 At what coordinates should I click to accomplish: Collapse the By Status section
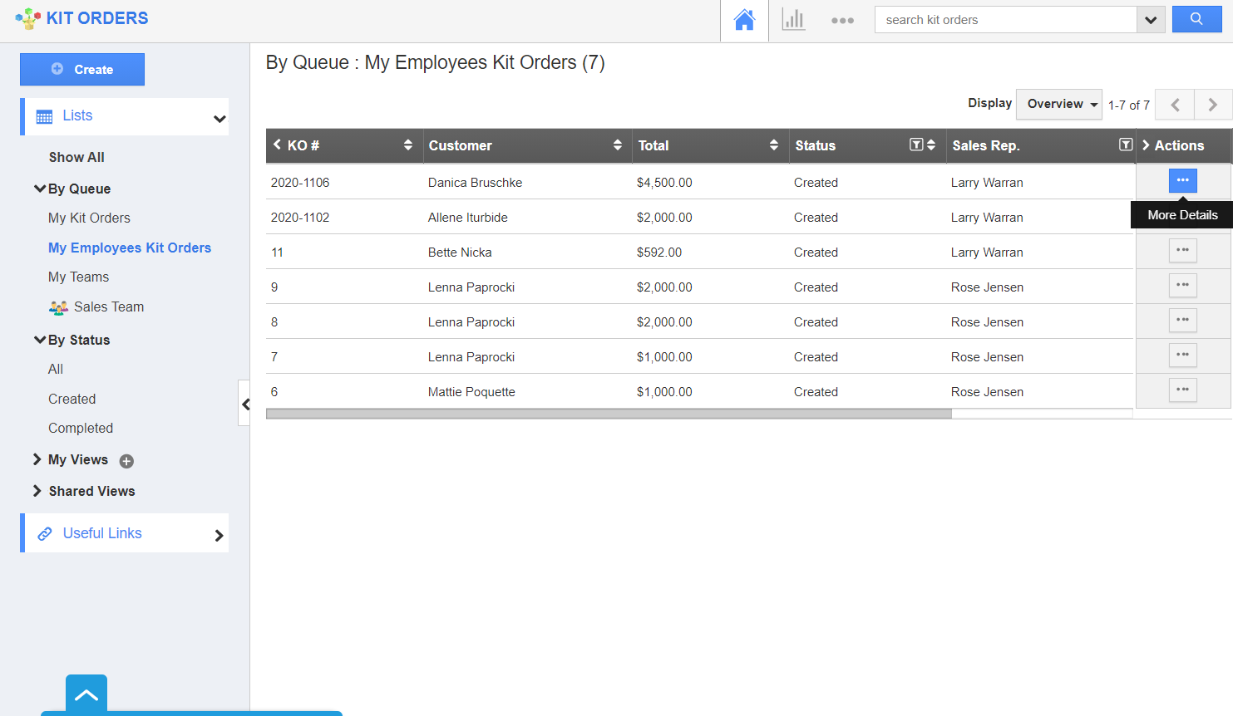(39, 340)
